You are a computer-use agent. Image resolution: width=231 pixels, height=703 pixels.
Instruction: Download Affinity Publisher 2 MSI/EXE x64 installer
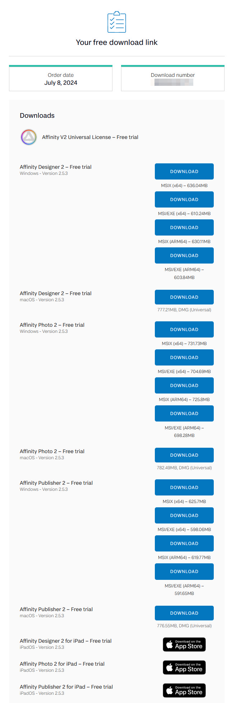[184, 516]
